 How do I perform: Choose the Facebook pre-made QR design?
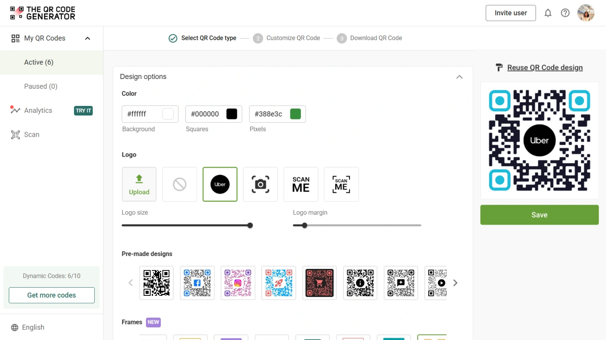(x=197, y=283)
